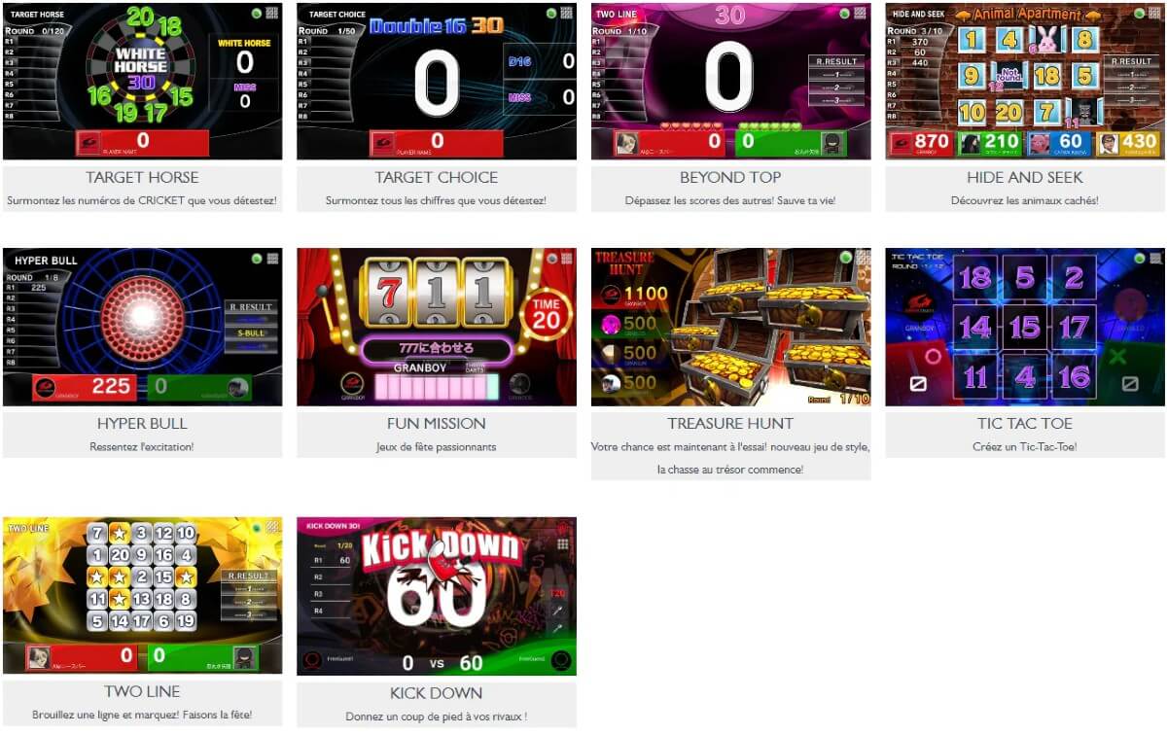Open the TWO LINE star grid thumbnail
Image resolution: width=1167 pixels, height=734 pixels.
pyautogui.click(x=143, y=596)
